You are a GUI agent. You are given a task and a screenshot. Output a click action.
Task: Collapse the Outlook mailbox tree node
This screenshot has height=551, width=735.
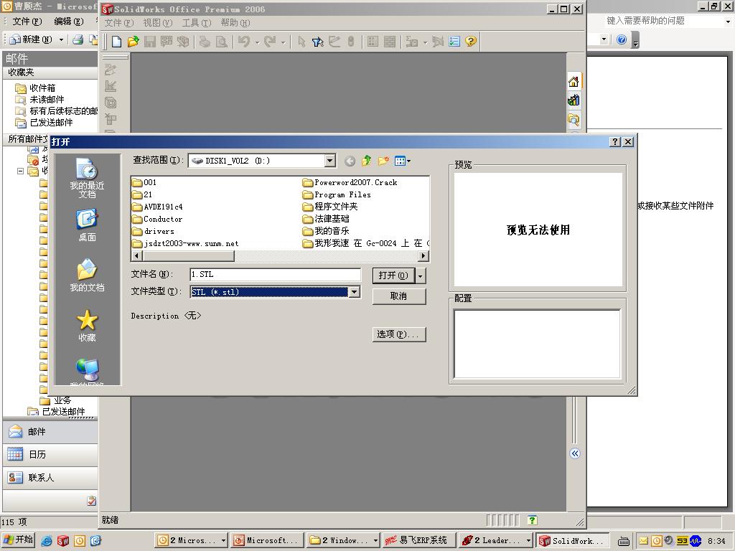point(20,171)
